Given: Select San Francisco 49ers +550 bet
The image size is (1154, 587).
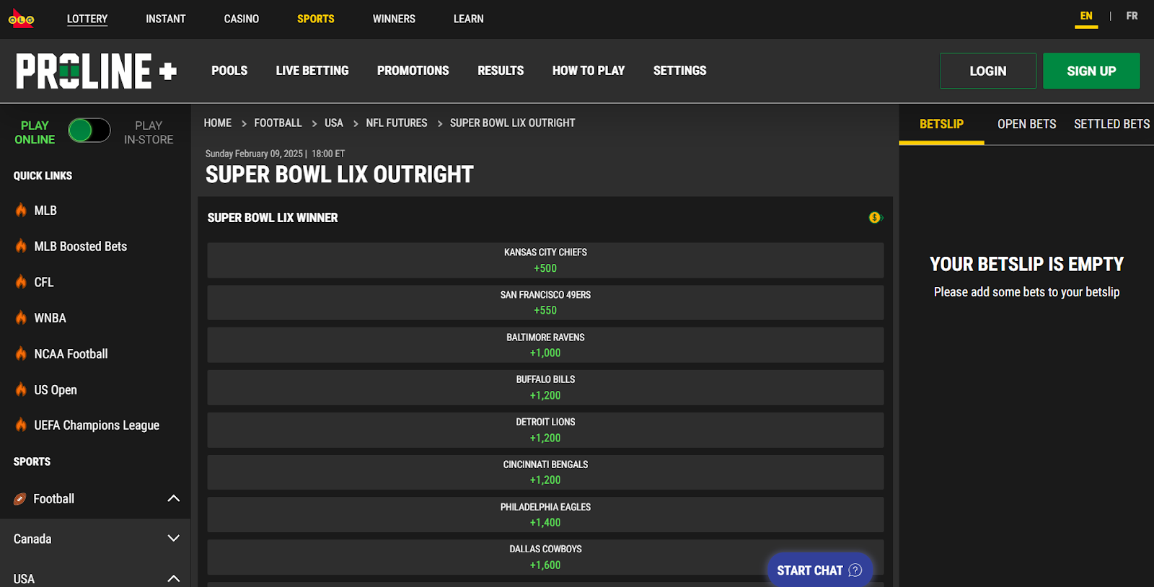Looking at the screenshot, I should (x=545, y=303).
